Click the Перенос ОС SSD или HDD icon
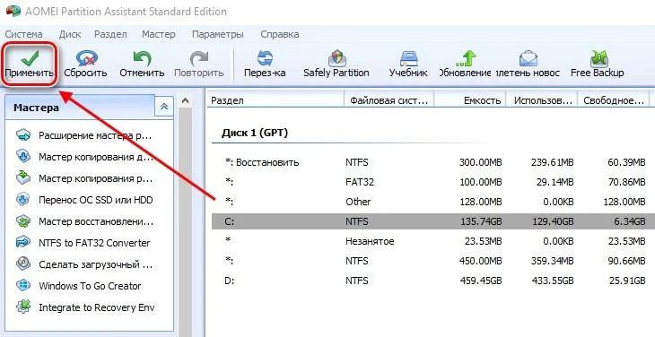 point(23,200)
